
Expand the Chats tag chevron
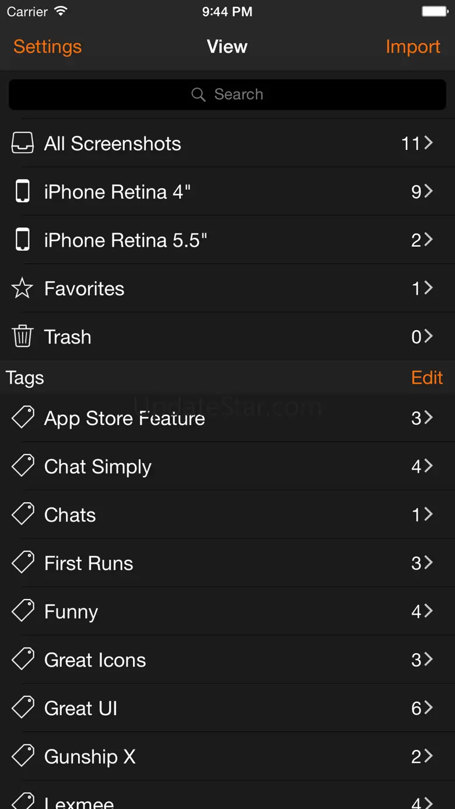click(429, 514)
